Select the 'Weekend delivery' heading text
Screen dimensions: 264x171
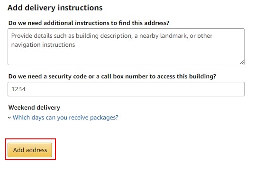(x=34, y=107)
